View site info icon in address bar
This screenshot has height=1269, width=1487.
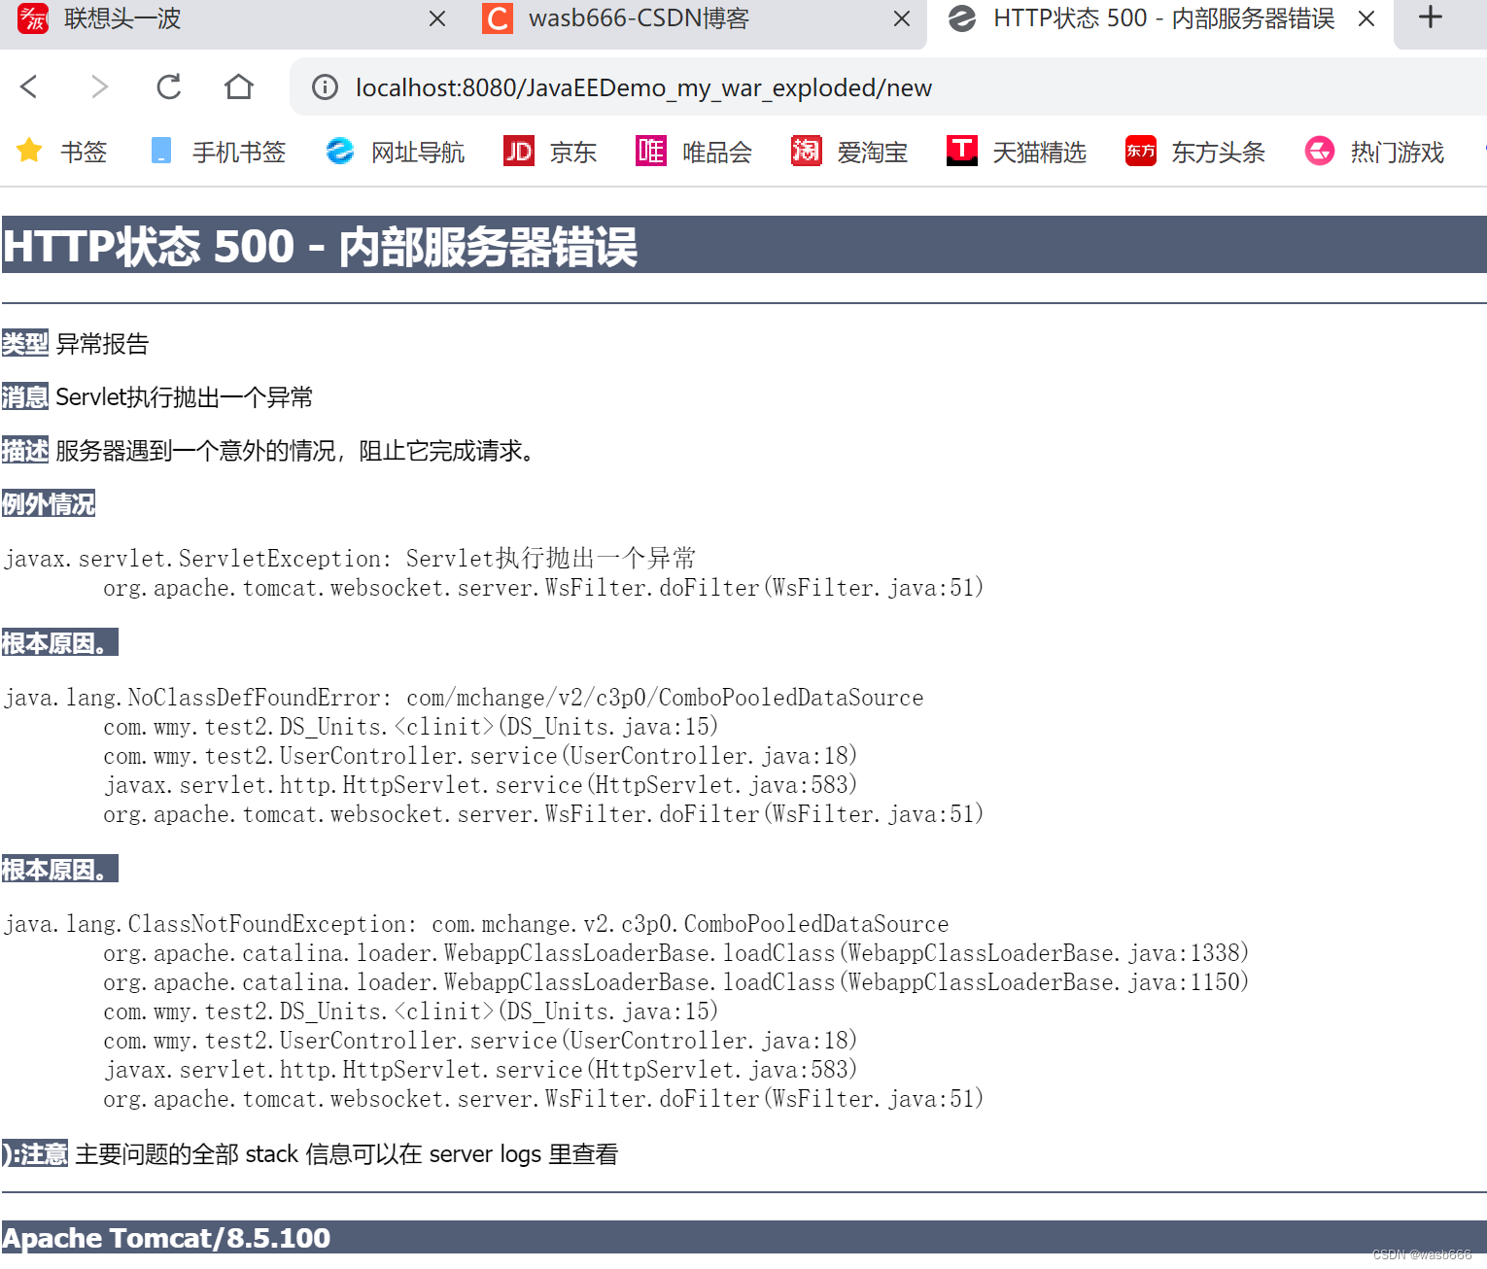tap(325, 87)
